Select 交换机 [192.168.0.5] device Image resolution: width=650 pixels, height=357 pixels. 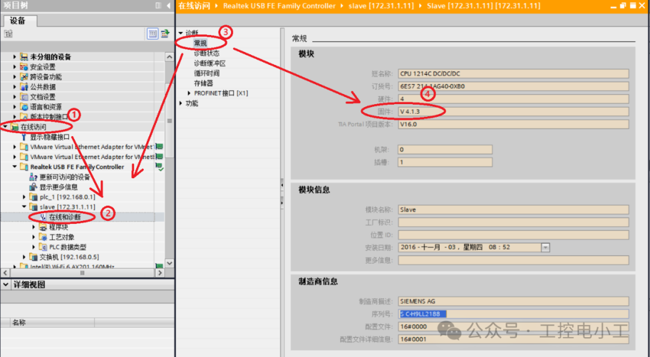point(69,257)
